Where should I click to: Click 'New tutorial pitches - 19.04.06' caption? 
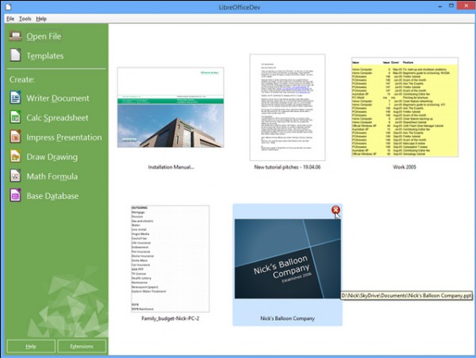pos(287,167)
